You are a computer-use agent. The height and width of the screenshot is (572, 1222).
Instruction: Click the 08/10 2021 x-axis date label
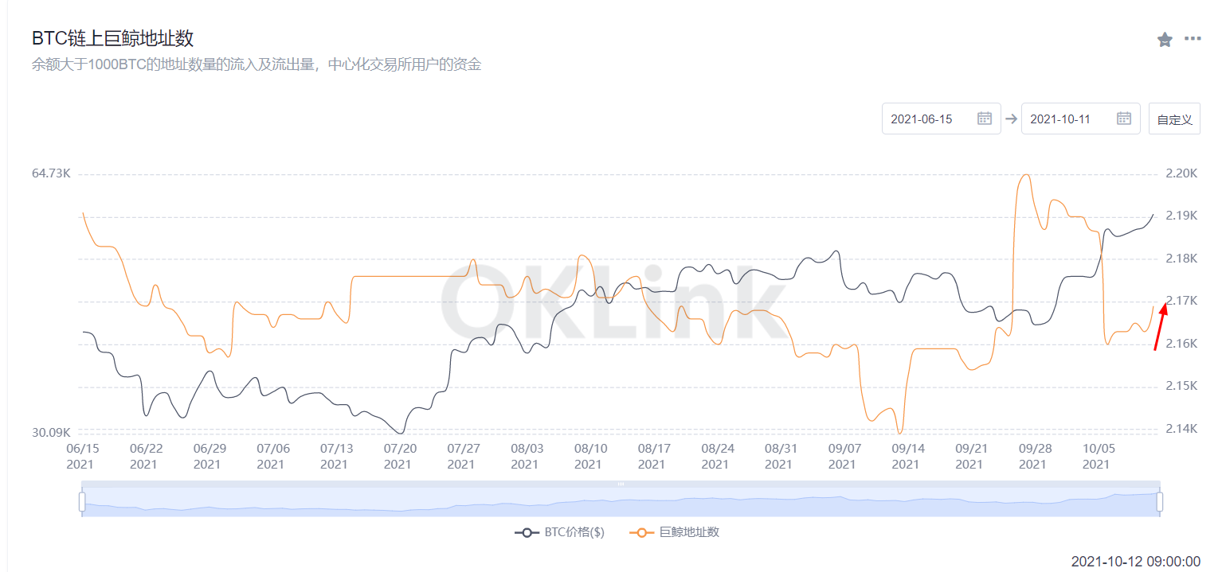point(588,456)
